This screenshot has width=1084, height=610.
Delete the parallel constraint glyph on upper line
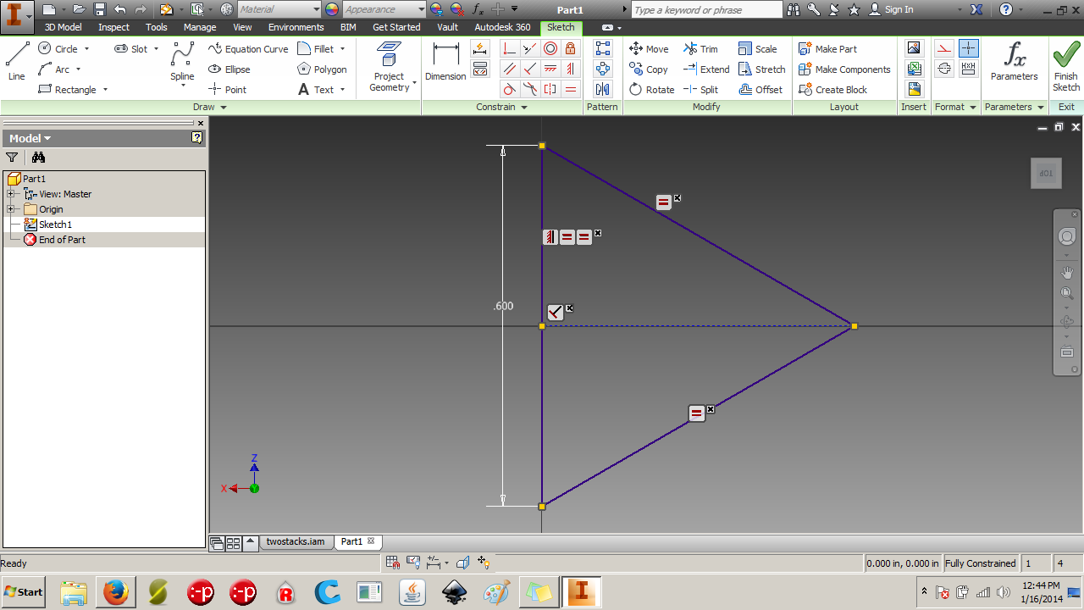(676, 199)
